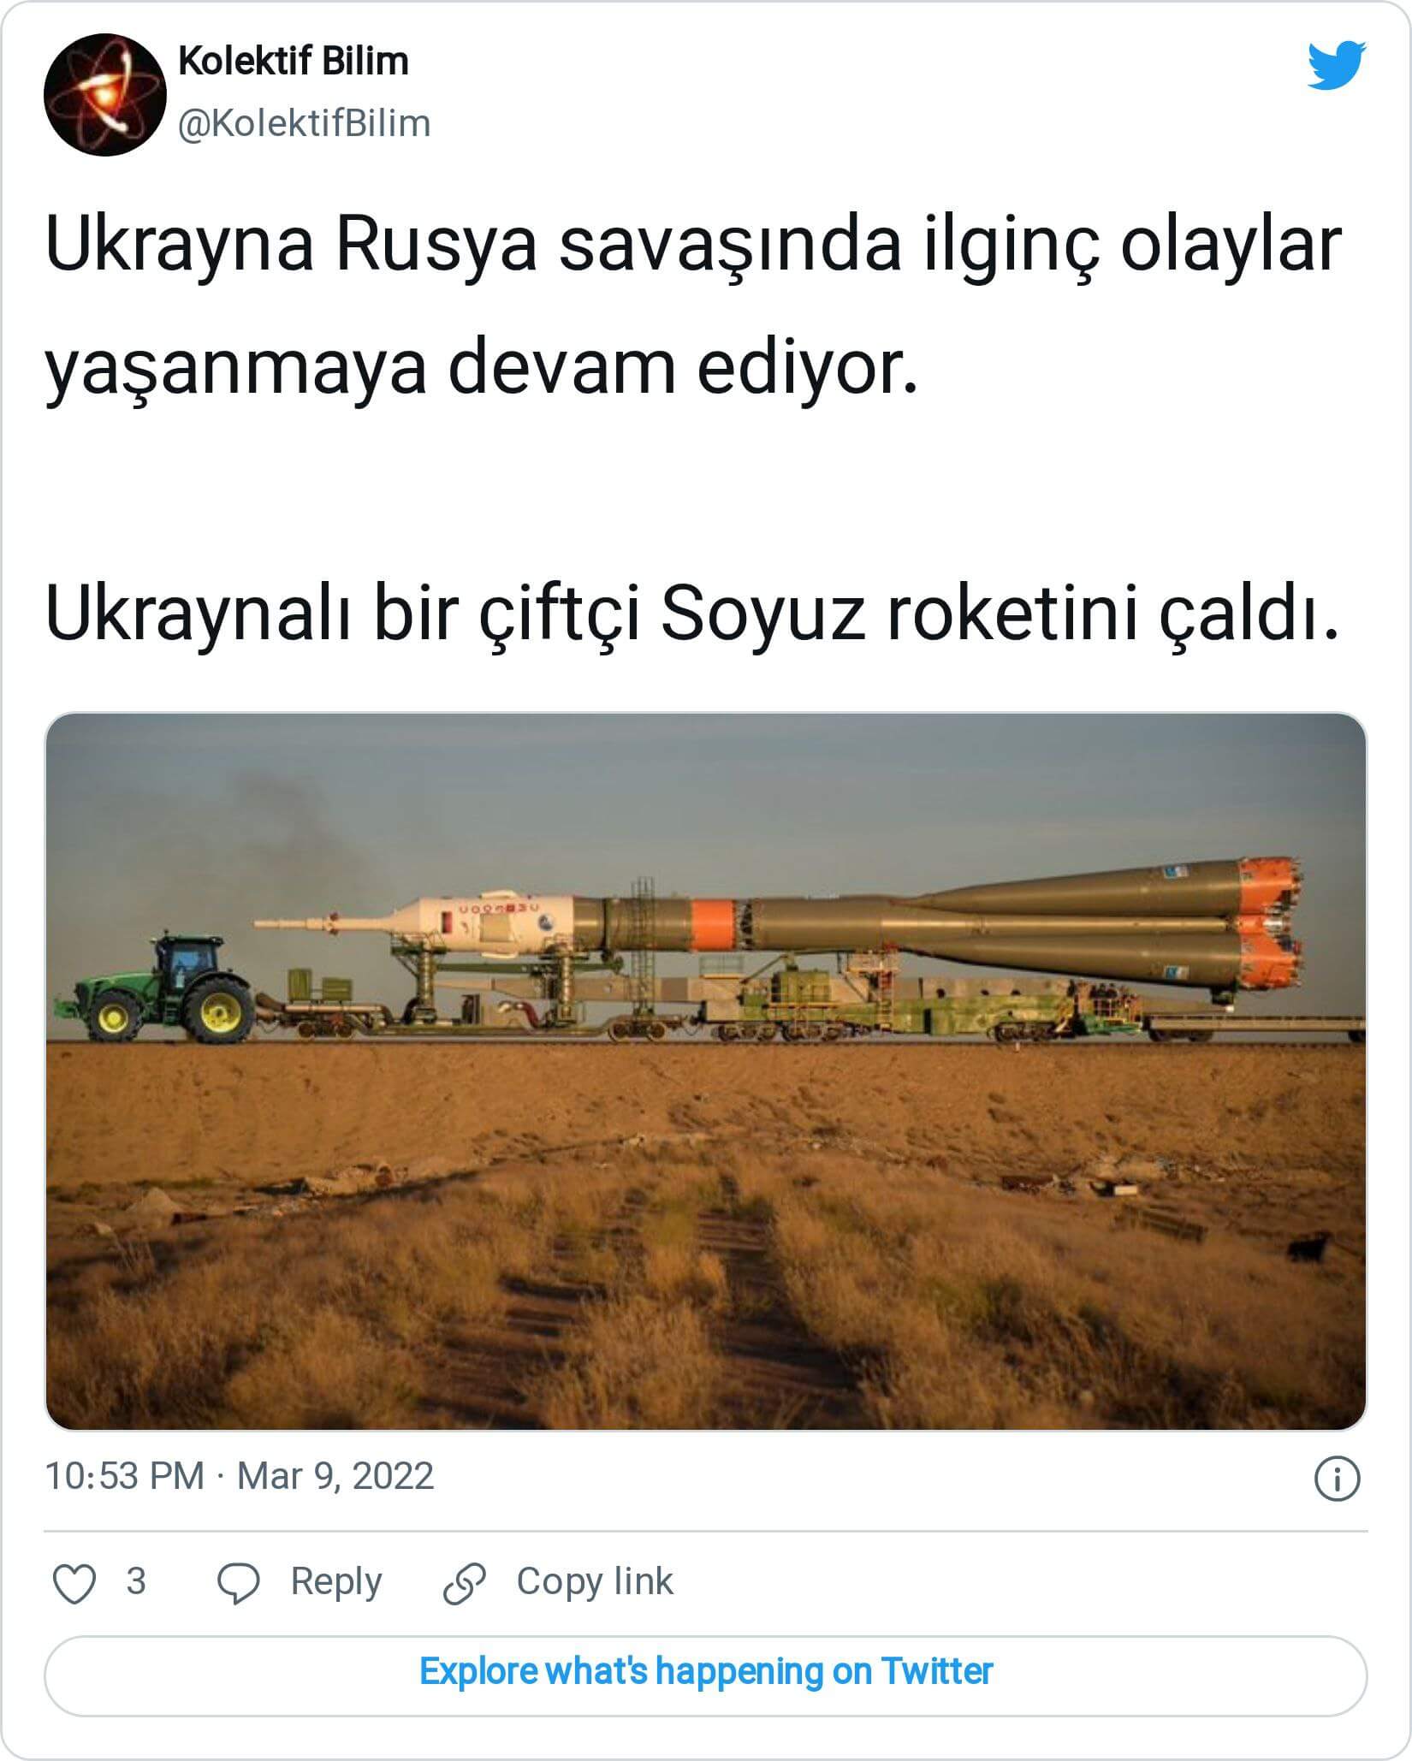Like the tweet with heart icon
Screen dimensions: 1412x1761
coord(74,1583)
